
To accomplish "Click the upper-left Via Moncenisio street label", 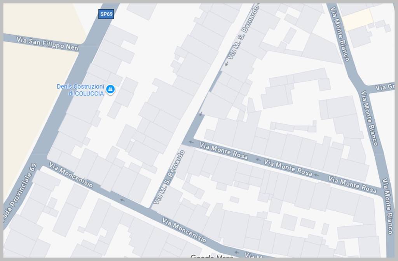I will pyautogui.click(x=71, y=175).
